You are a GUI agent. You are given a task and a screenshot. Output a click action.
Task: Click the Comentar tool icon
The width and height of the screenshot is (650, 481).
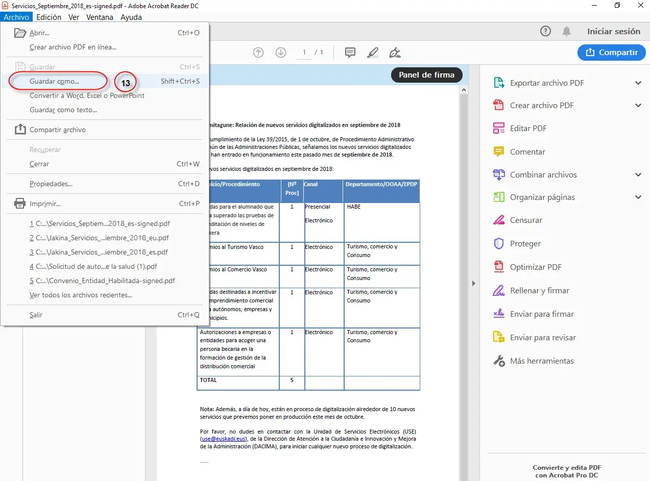click(x=498, y=152)
